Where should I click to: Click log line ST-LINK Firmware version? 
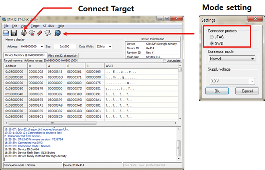coord(34,139)
